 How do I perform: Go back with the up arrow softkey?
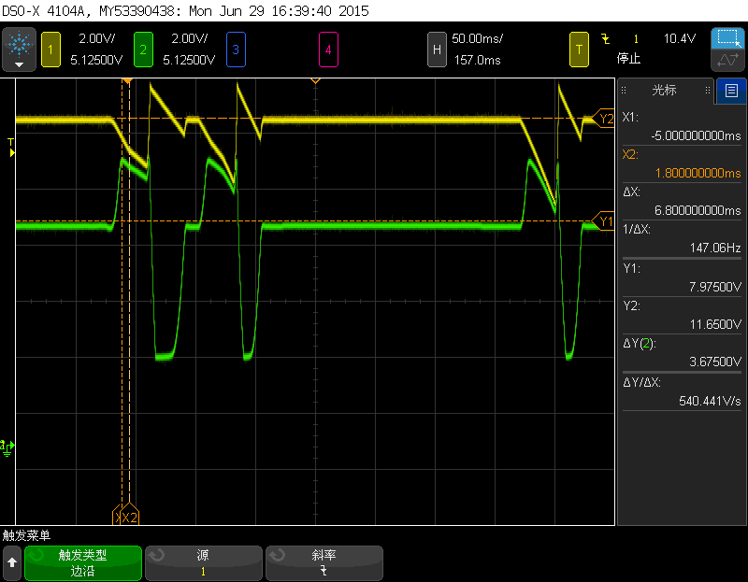tap(12, 563)
